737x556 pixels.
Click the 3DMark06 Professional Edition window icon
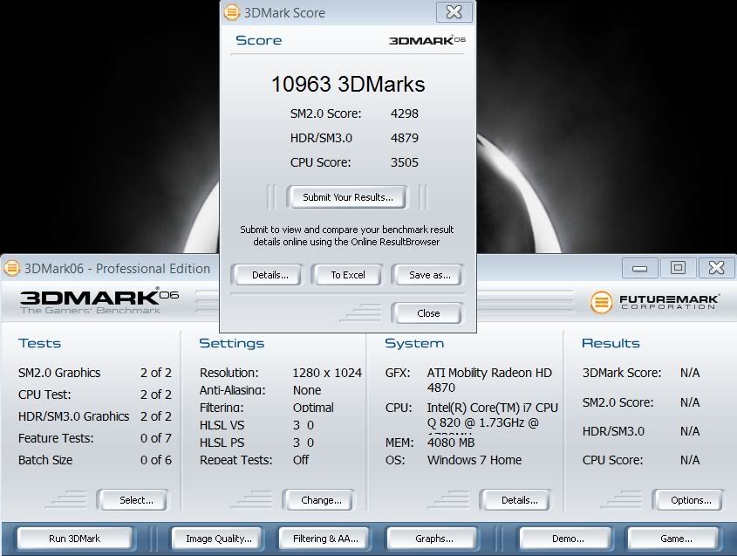(x=11, y=269)
